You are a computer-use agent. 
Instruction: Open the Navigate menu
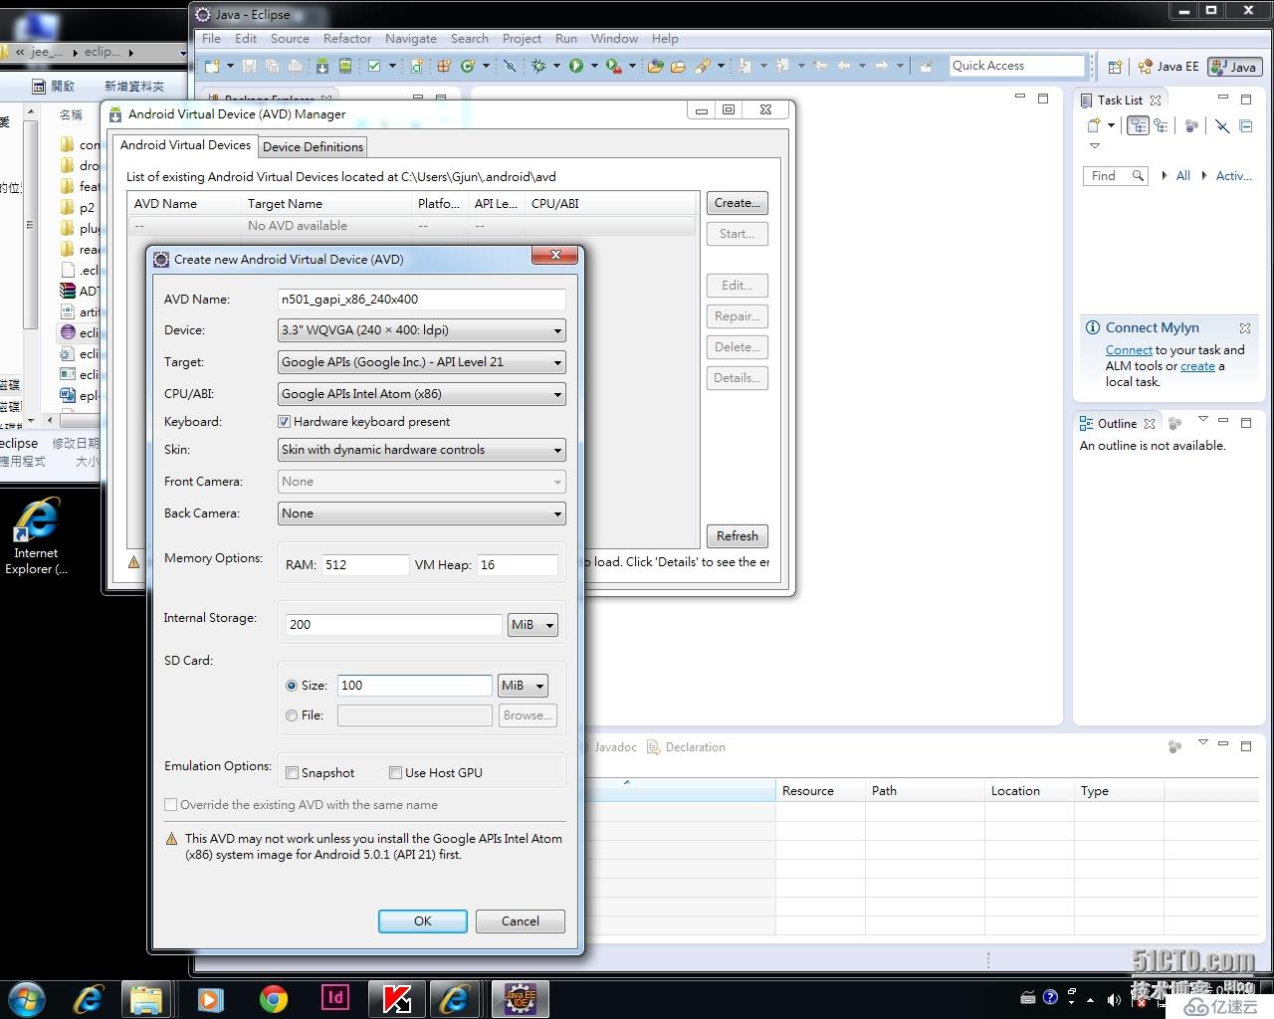click(x=411, y=39)
